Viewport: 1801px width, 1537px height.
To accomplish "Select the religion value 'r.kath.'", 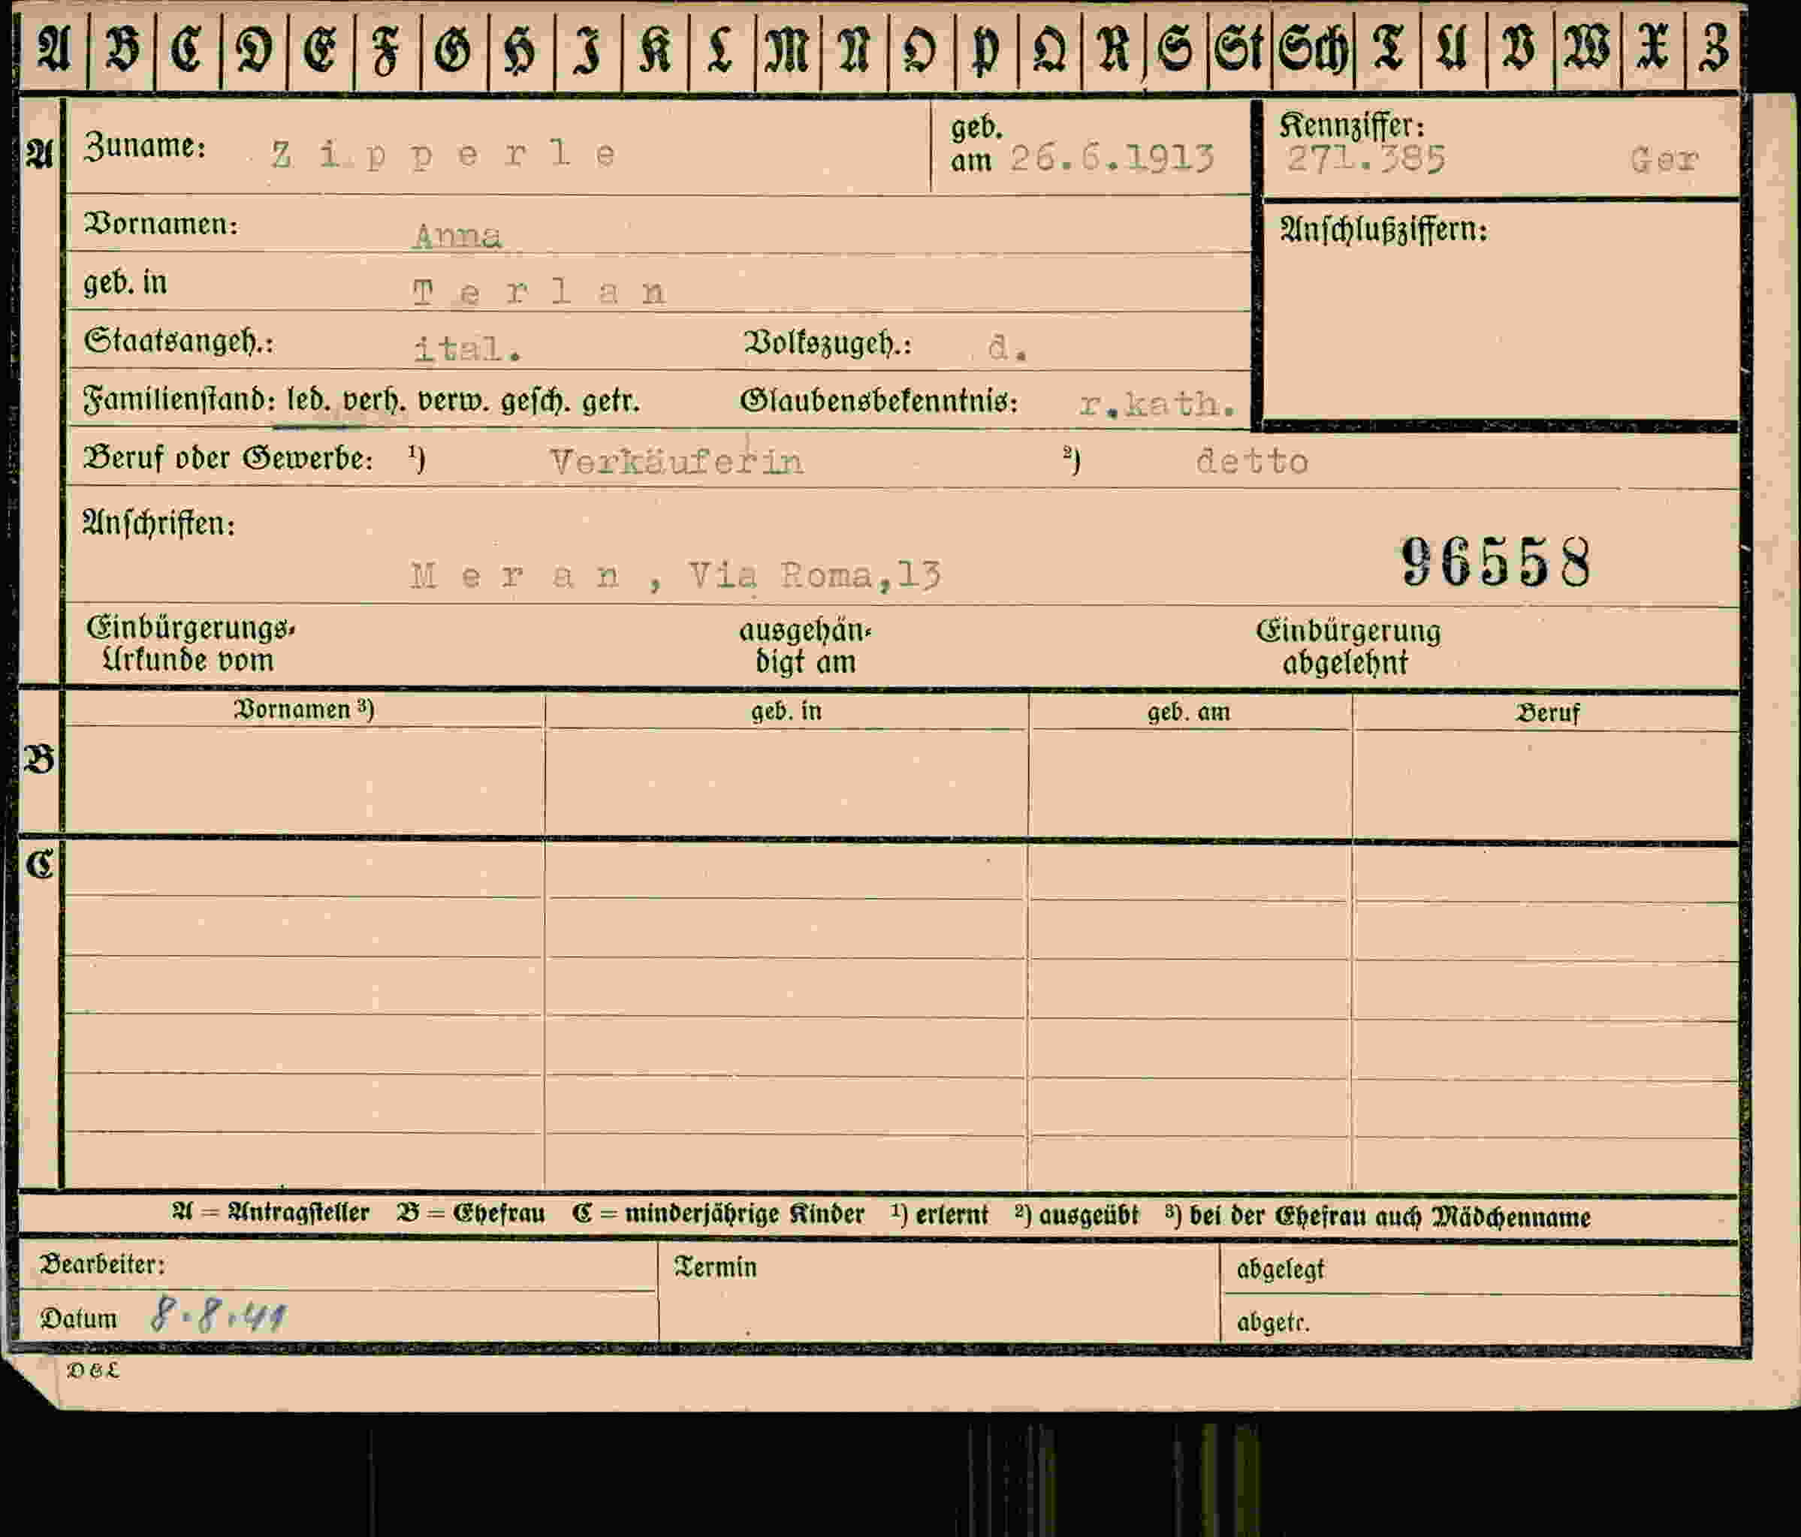I will coord(1157,404).
